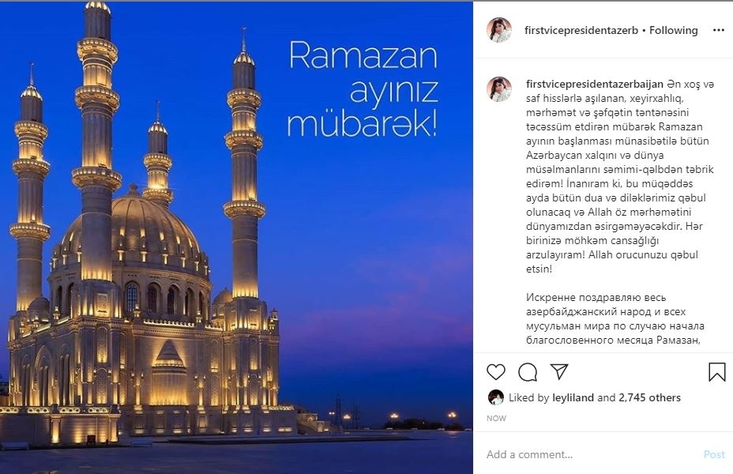Click the Azerbaijani caption text body

pos(620,177)
